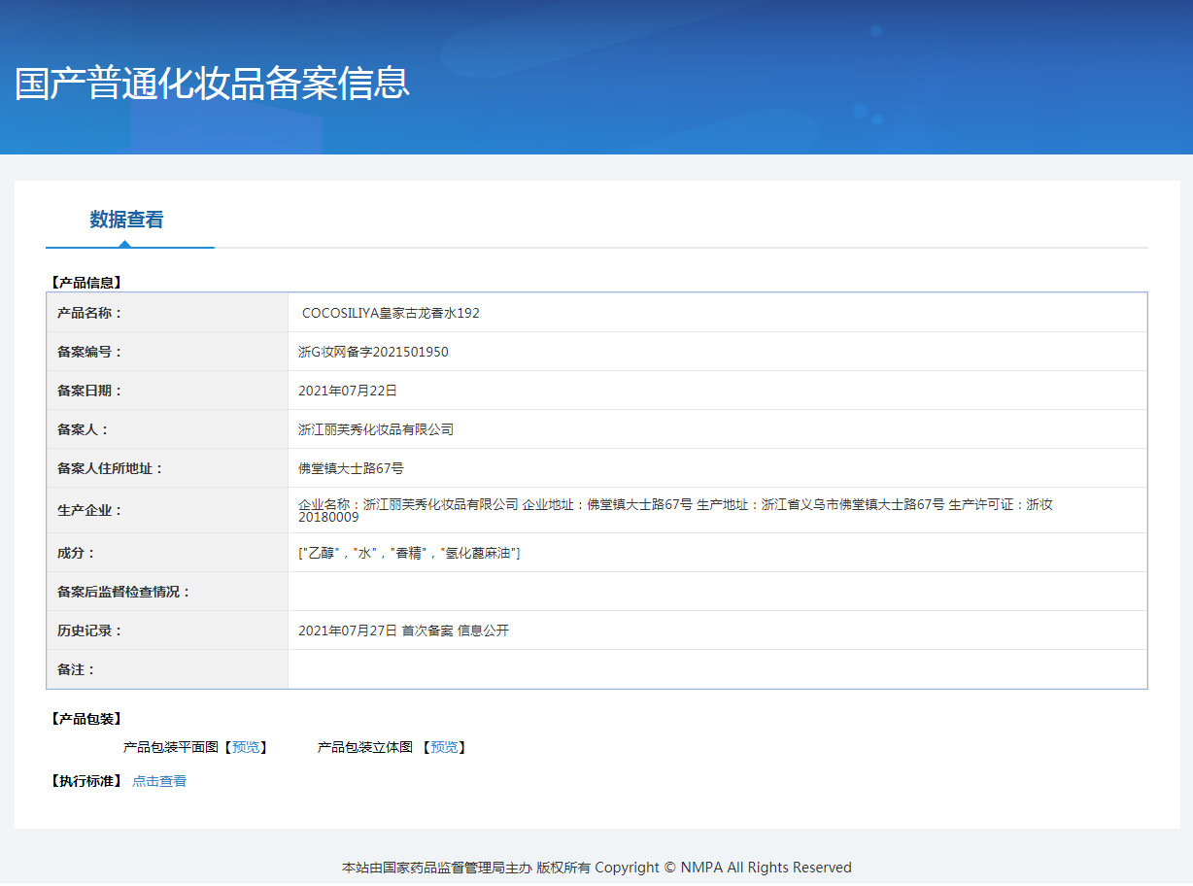
Task: Click the 产品名称 row label
Action: [x=90, y=313]
